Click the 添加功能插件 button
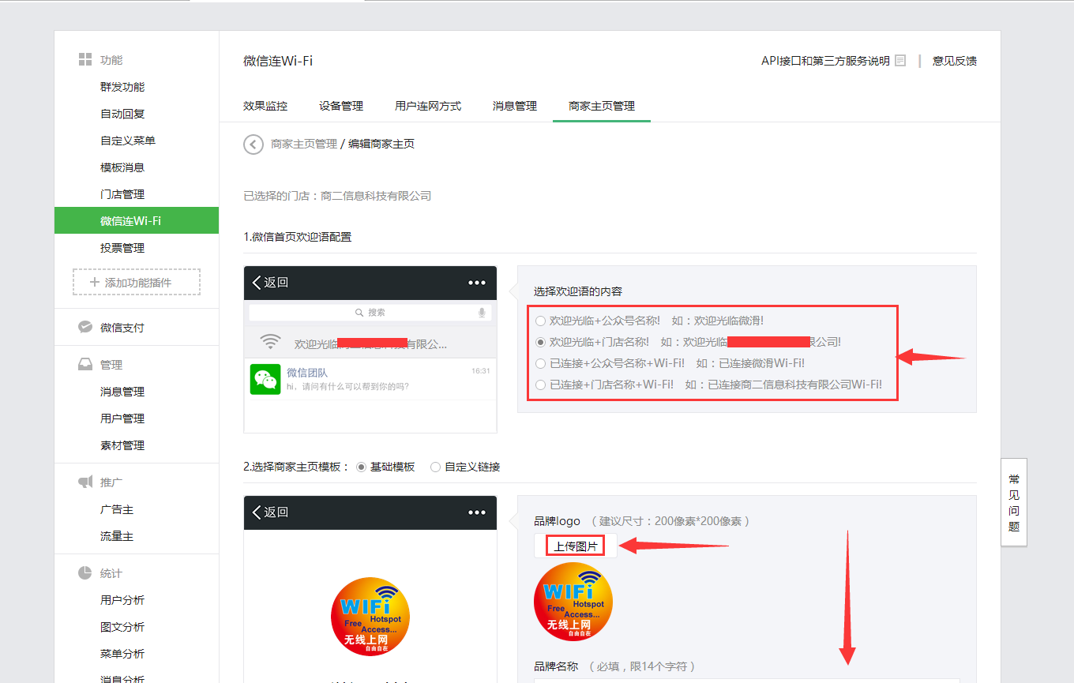 [137, 282]
